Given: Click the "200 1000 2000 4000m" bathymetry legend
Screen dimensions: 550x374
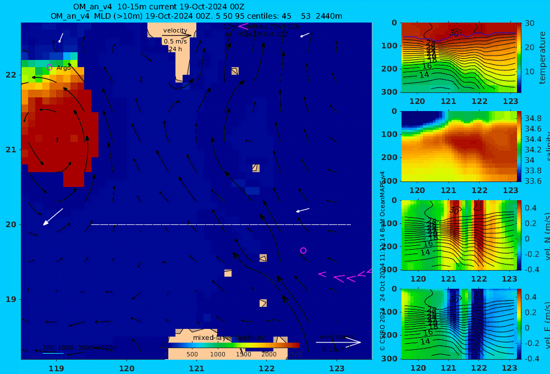Looking at the screenshot, I should [80, 348].
